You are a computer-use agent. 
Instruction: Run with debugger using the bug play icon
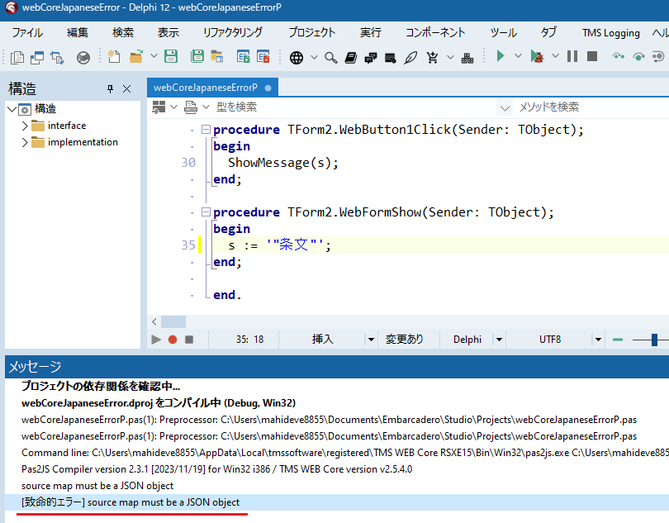click(537, 56)
